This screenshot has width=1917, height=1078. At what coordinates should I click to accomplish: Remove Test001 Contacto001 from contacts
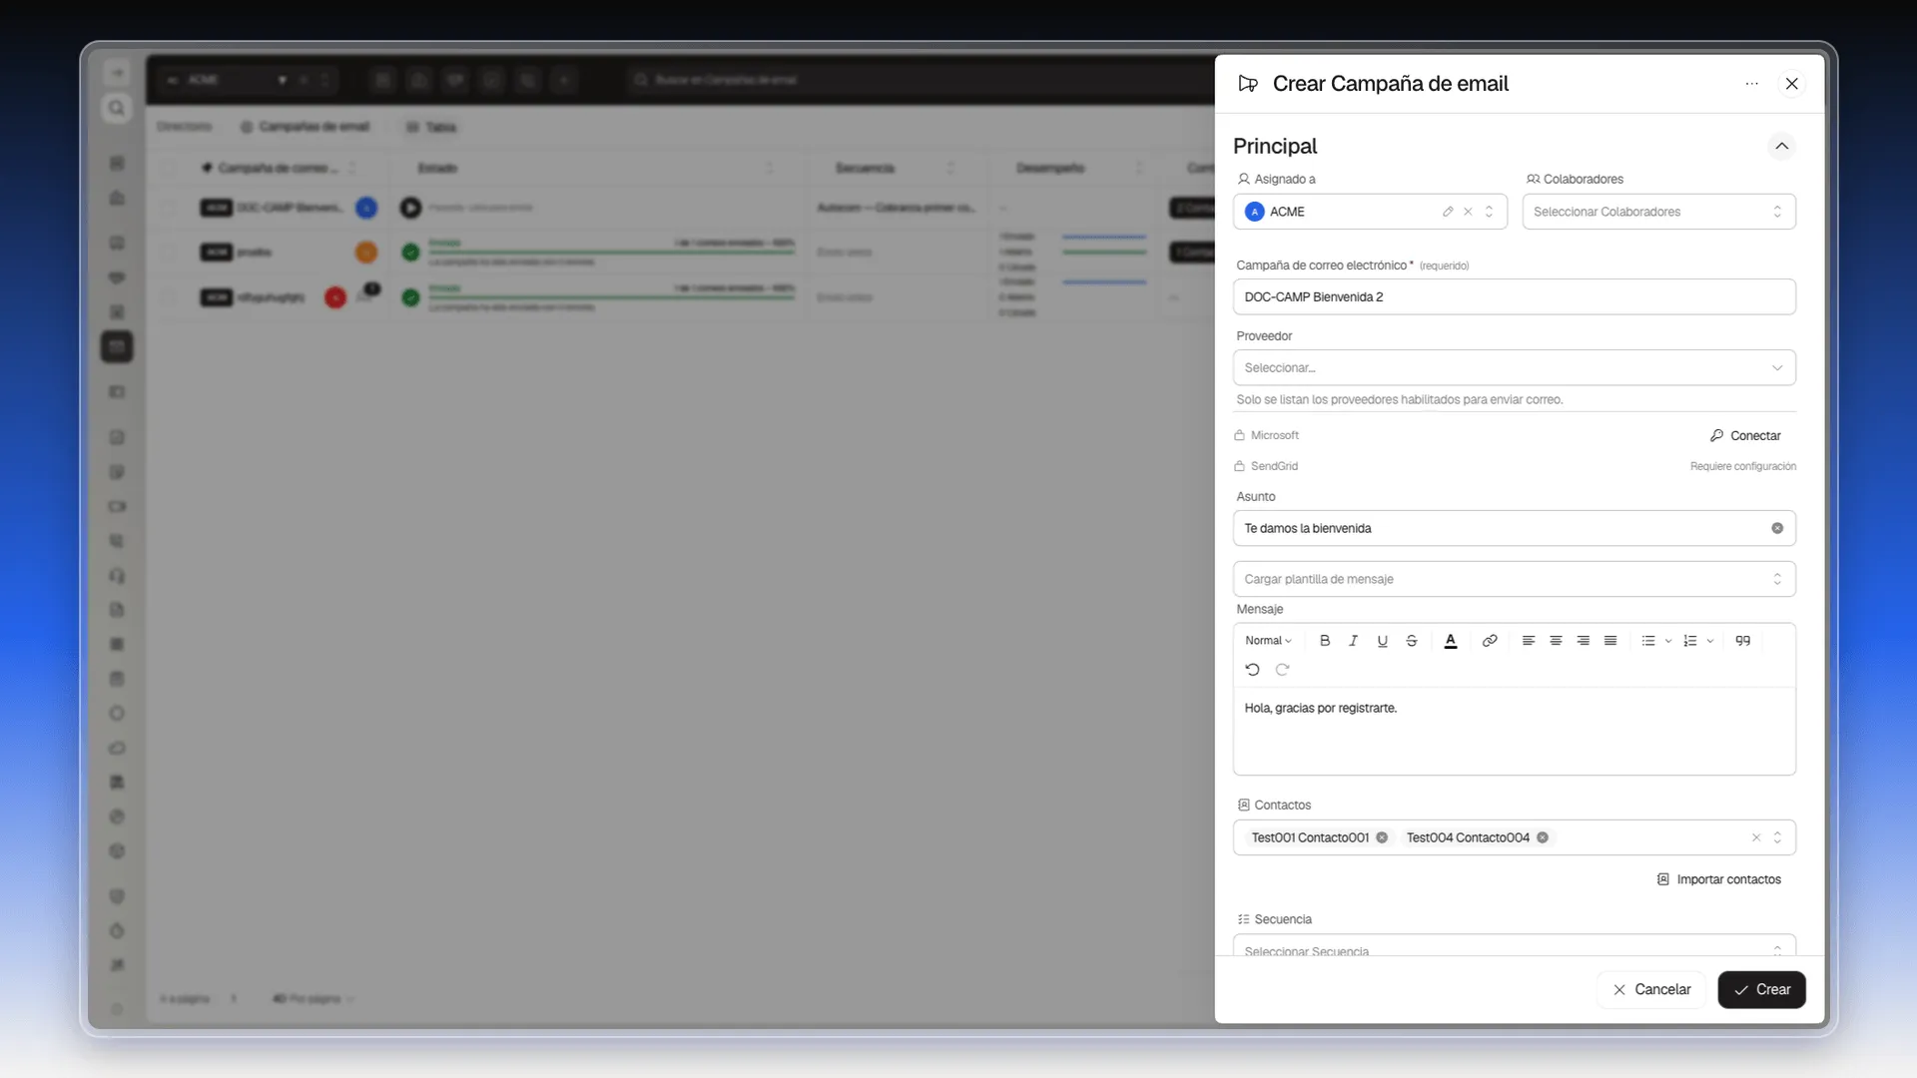1382,837
